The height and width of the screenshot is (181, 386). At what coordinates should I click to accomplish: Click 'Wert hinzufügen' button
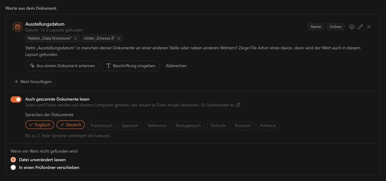pyautogui.click(x=33, y=82)
